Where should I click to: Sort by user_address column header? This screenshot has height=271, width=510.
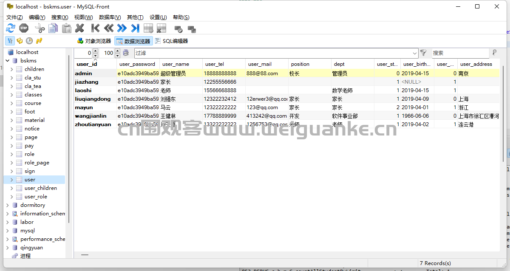[479, 64]
